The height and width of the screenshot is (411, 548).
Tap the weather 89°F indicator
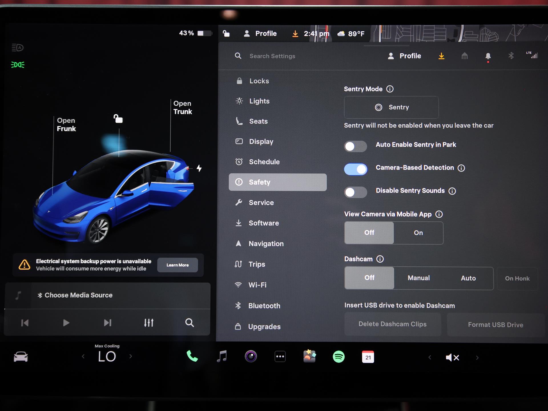pos(351,34)
